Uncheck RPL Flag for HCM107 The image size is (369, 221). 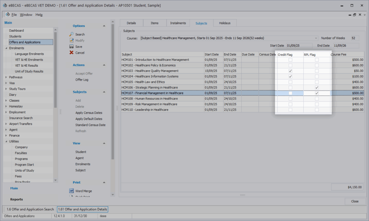pos(317,93)
